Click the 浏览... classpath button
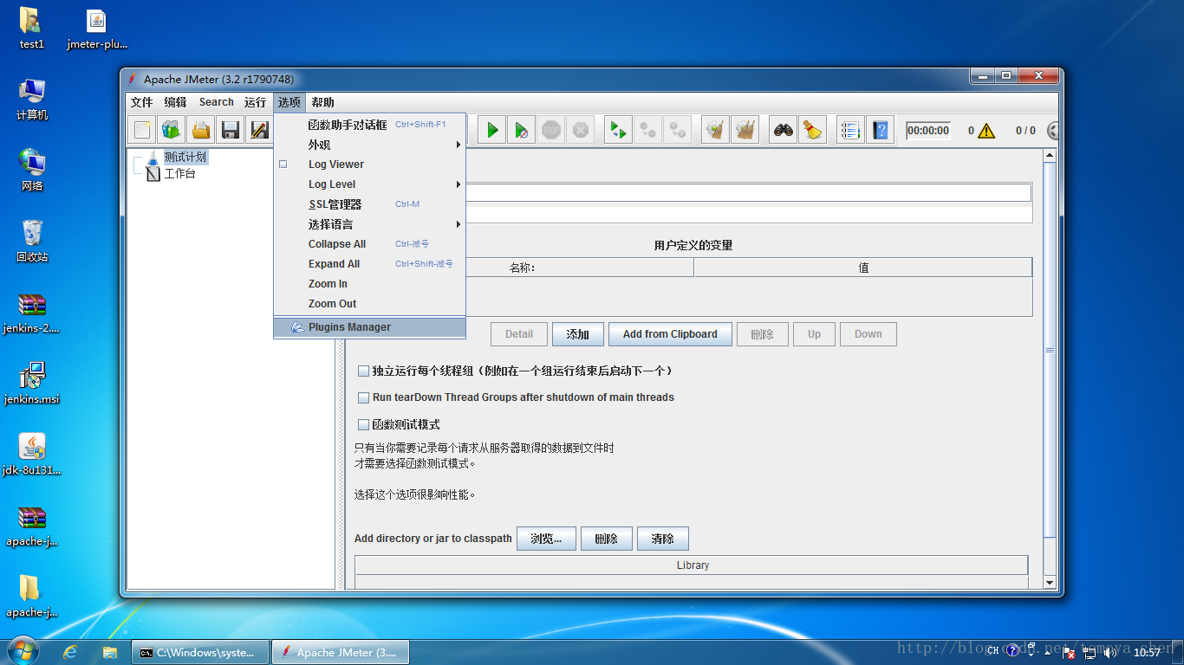 (546, 539)
